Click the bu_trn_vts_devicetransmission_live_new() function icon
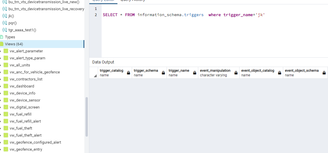The height and width of the screenshot is (153, 328). click(5, 2)
